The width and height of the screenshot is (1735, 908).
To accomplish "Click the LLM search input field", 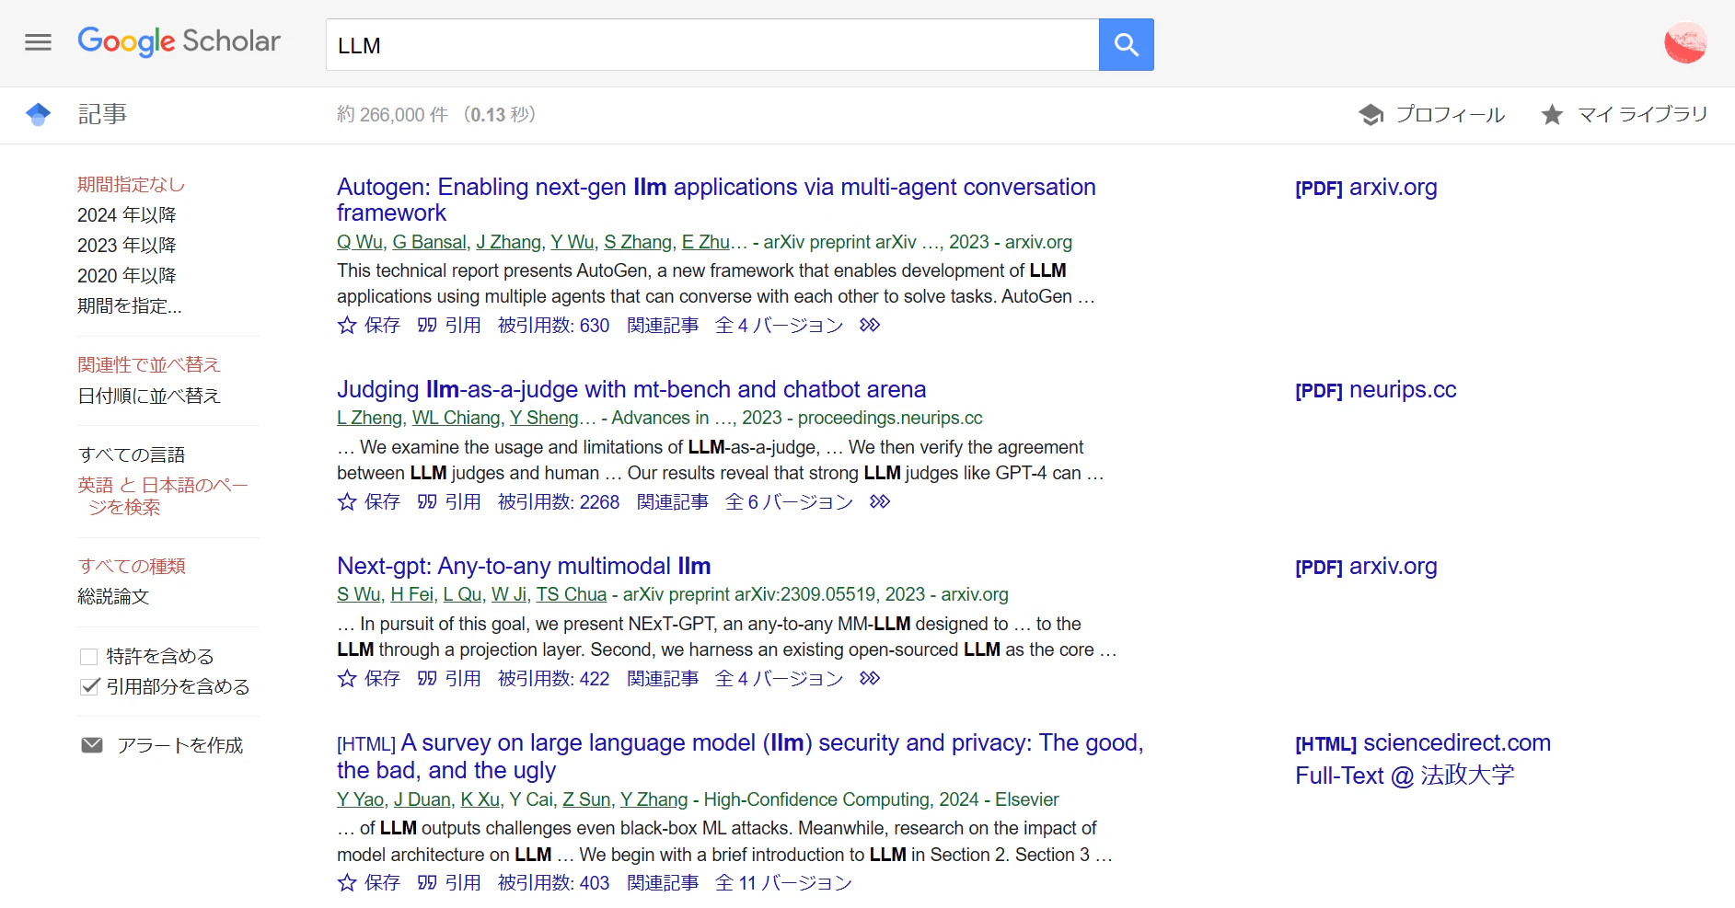I will (712, 44).
